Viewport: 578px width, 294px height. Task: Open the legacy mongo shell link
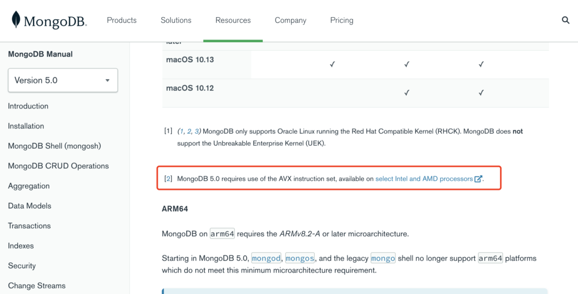[383, 258]
